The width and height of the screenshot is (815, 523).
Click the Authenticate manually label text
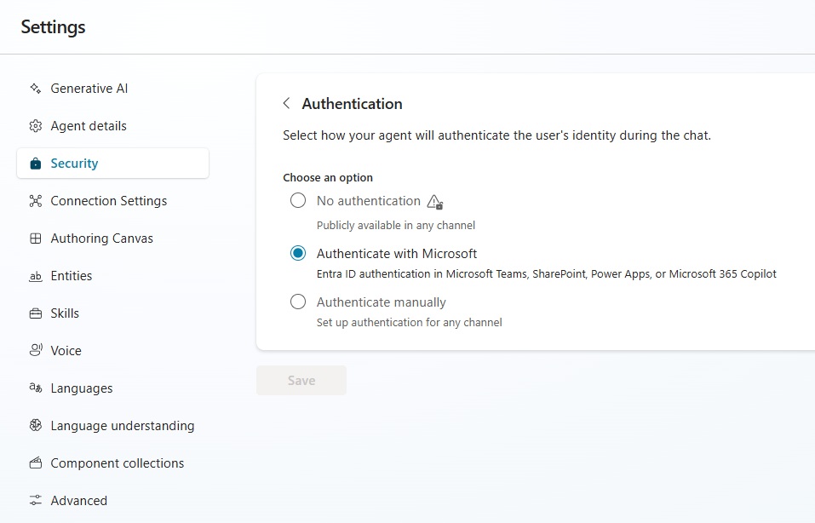pos(381,302)
